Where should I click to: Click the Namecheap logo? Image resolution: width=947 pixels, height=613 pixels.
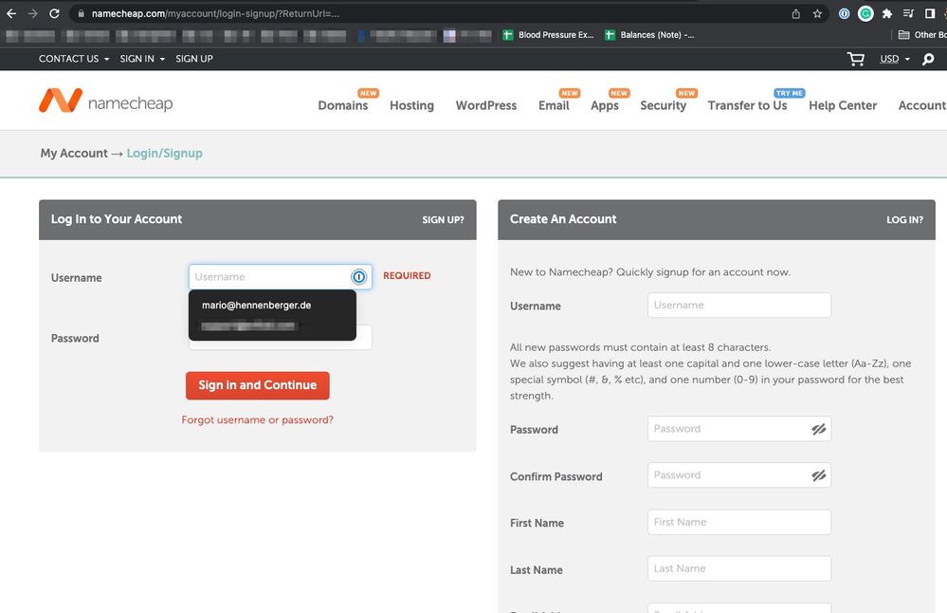click(x=105, y=101)
